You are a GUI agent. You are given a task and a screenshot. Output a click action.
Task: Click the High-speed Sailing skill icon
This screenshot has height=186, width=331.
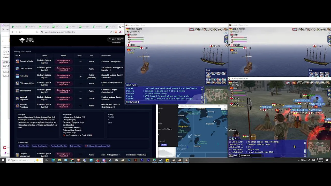click(x=17, y=83)
